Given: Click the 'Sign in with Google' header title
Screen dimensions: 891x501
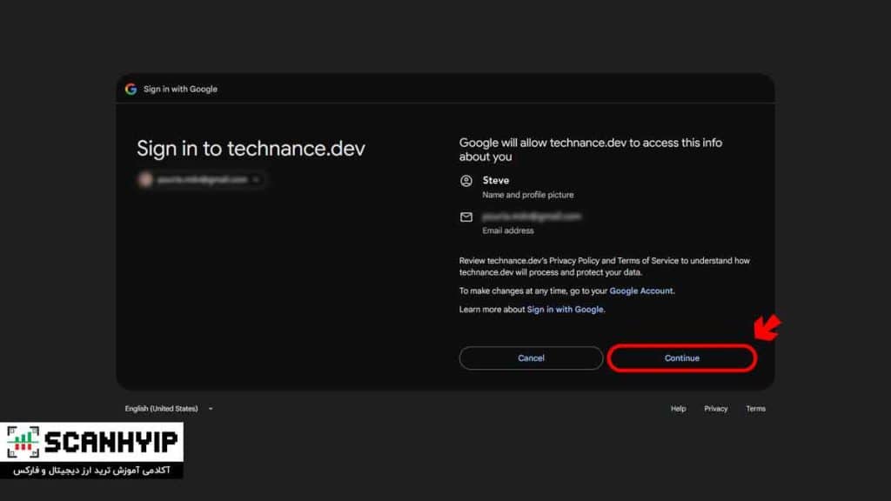Looking at the screenshot, I should coord(180,90).
